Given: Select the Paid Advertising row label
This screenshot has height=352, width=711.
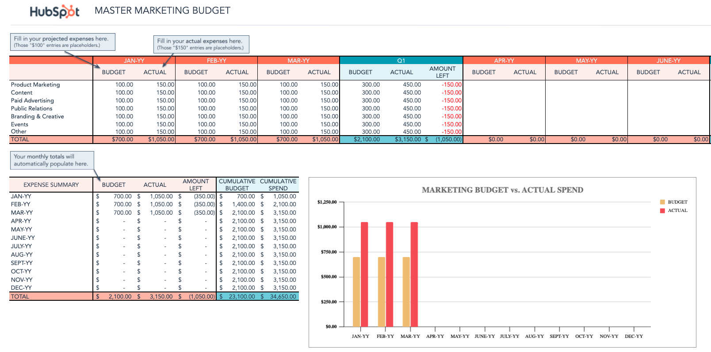Looking at the screenshot, I should click(32, 100).
